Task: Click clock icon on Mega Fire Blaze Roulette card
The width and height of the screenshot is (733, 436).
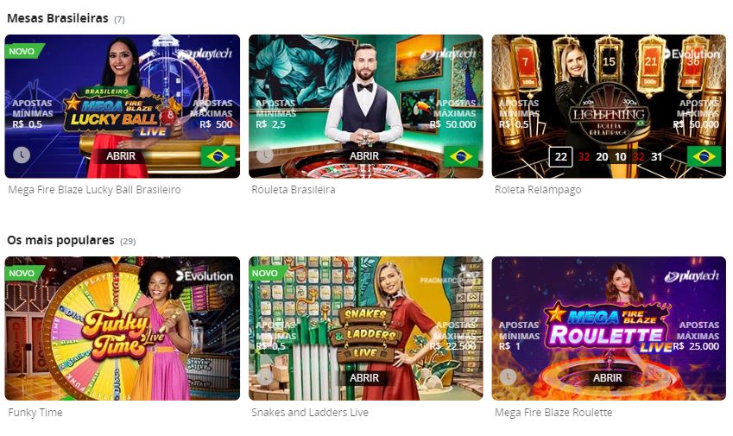Action: 509,376
